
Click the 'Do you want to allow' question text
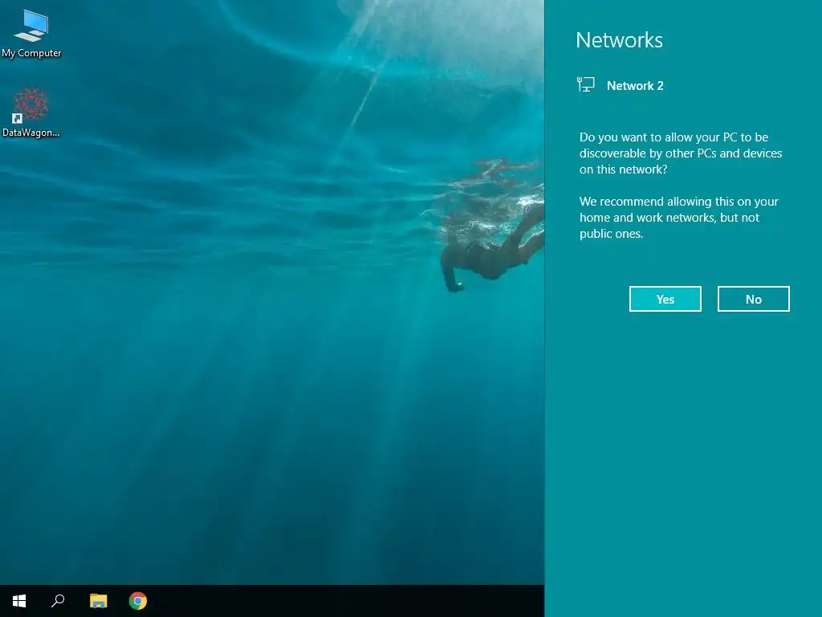[681, 153]
